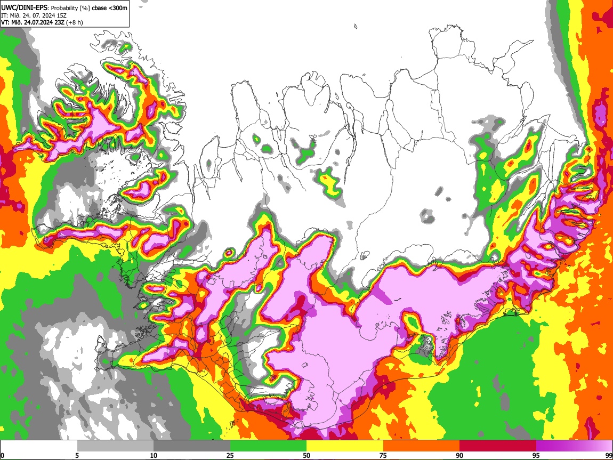This screenshot has width=613, height=460.
Task: Click the '(+8 h)' forecast offset text
Action: coord(74,22)
